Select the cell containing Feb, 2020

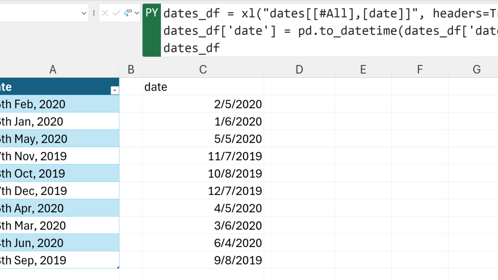[x=58, y=104]
